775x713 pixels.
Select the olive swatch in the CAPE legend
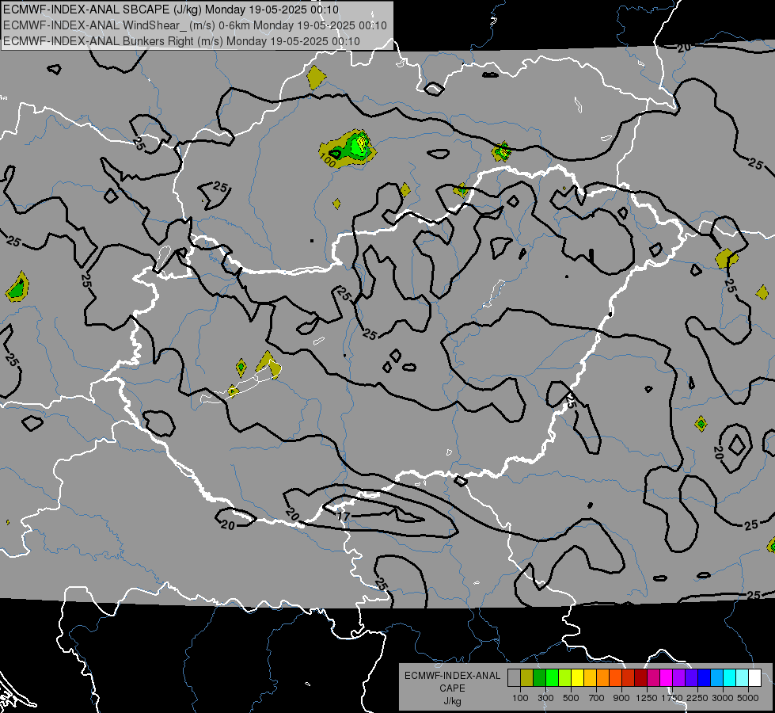pos(527,678)
